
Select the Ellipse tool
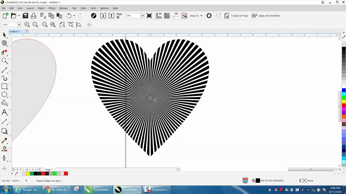tap(4, 95)
